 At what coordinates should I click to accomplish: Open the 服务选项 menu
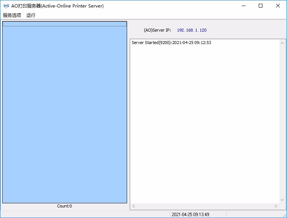pos(12,15)
